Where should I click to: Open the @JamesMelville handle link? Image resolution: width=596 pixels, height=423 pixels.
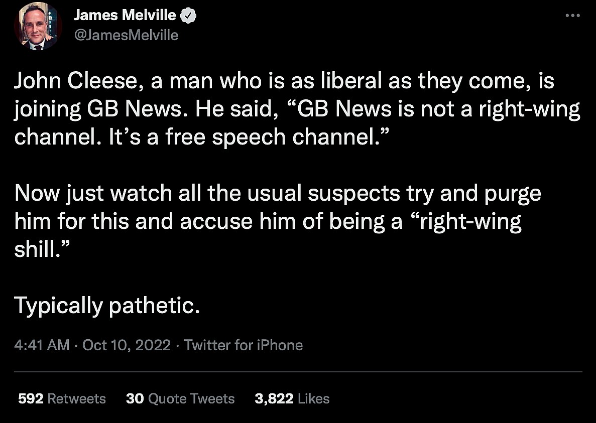coord(126,35)
